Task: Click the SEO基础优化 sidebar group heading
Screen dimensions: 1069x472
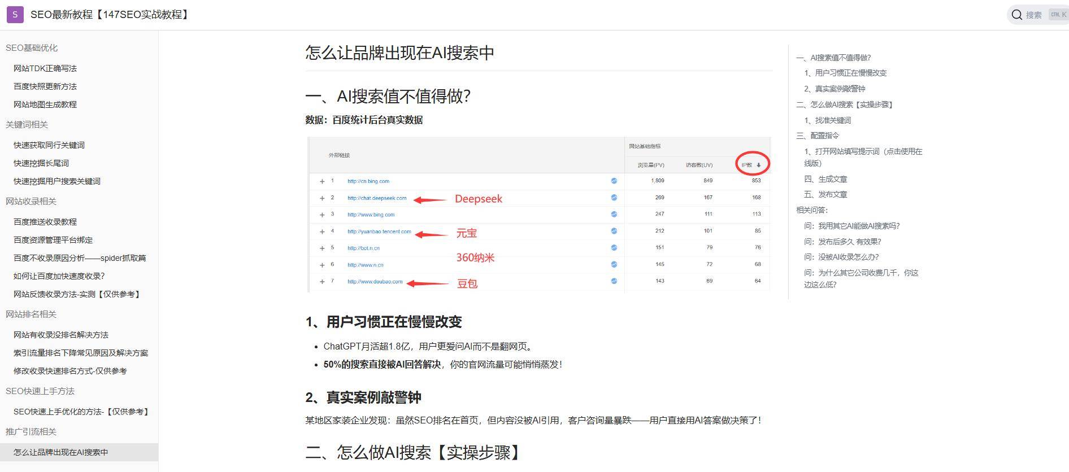Action: point(32,48)
